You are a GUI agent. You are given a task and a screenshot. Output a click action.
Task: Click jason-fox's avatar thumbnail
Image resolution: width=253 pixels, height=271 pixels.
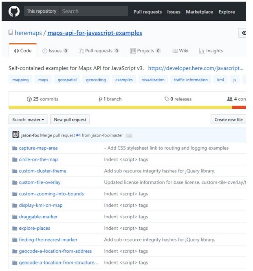(x=16, y=135)
